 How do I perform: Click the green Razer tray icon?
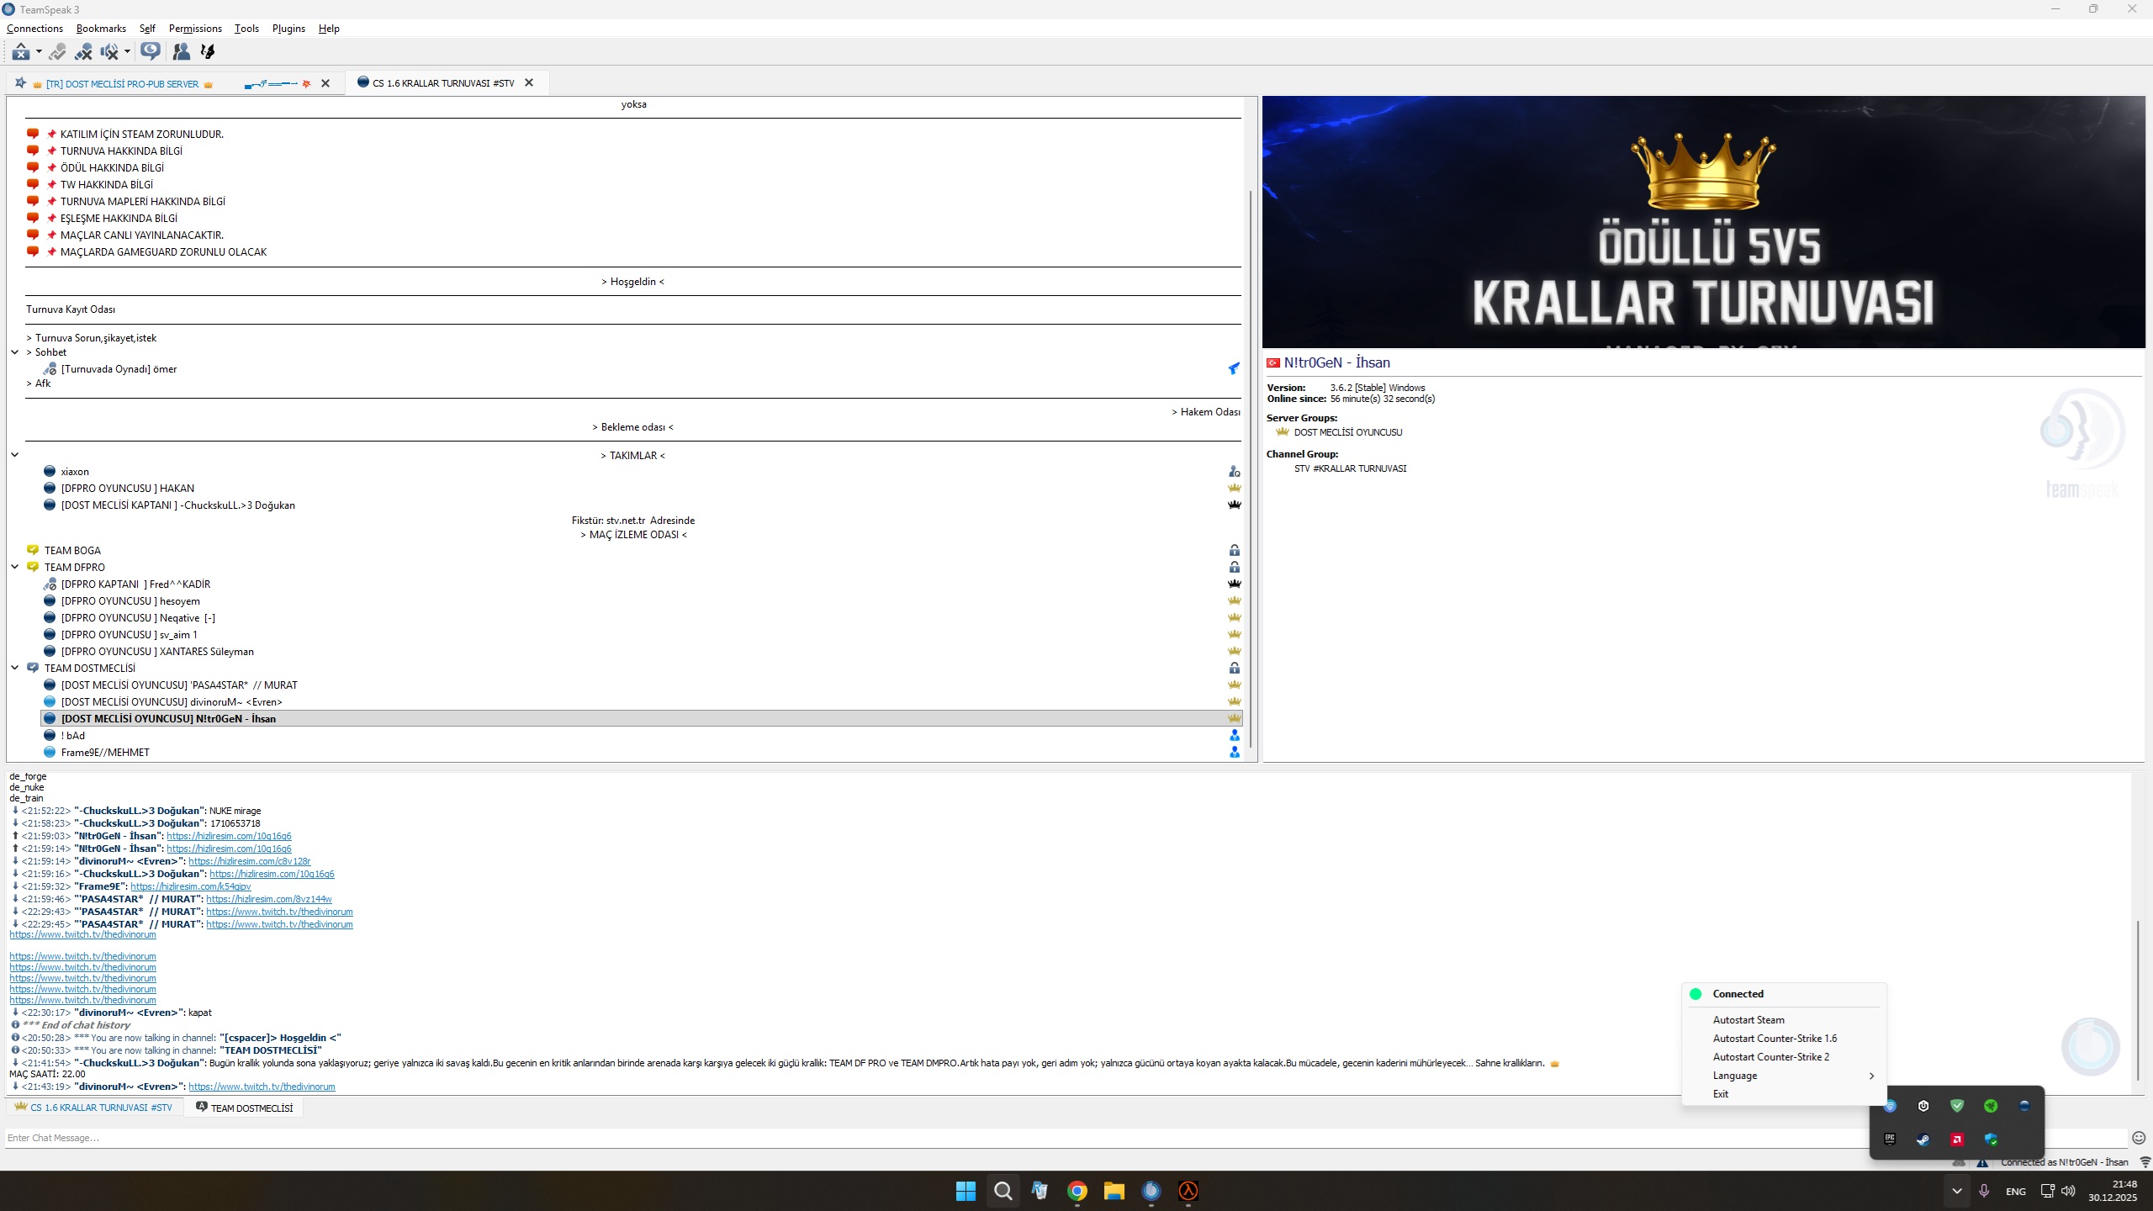tap(1991, 1106)
